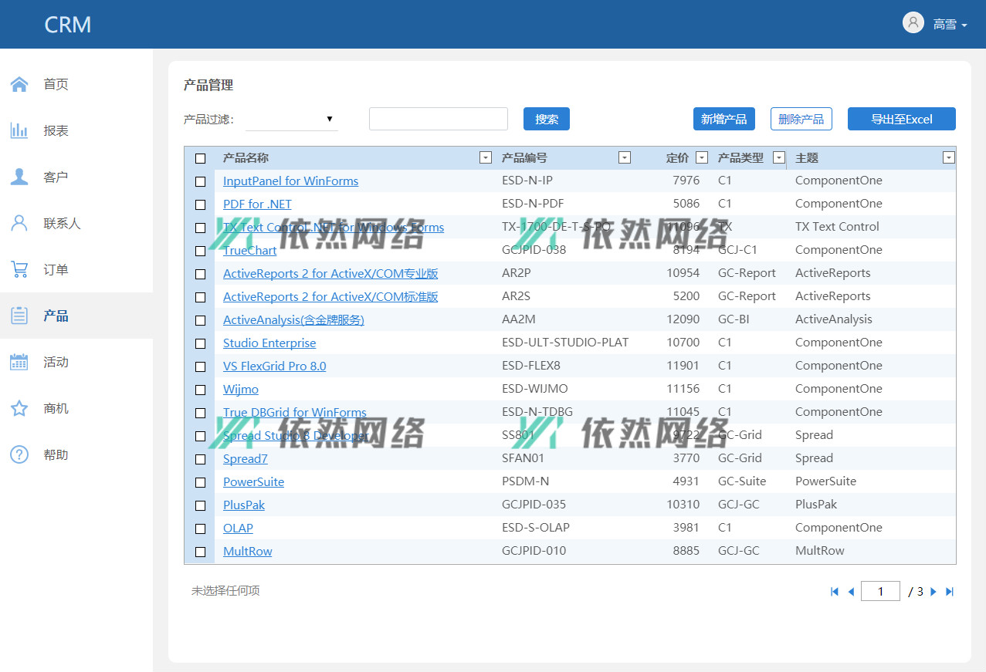986x672 pixels.
Task: Open the 产品过滤 filter dropdown
Action: click(x=292, y=119)
